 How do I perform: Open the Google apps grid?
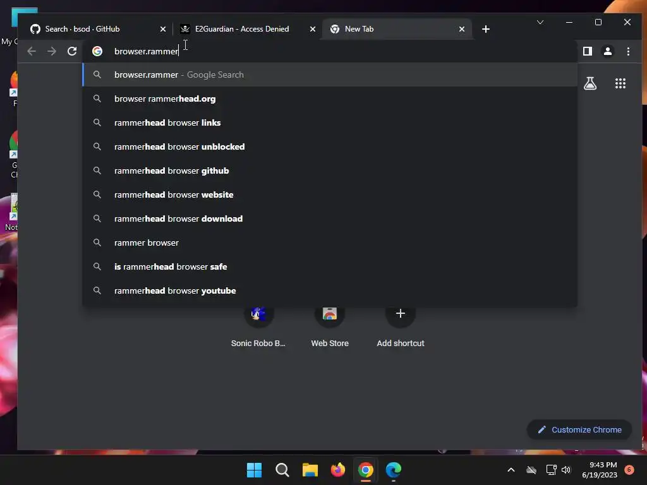(x=620, y=83)
